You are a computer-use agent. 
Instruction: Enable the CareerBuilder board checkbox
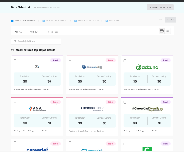coord(70,101)
